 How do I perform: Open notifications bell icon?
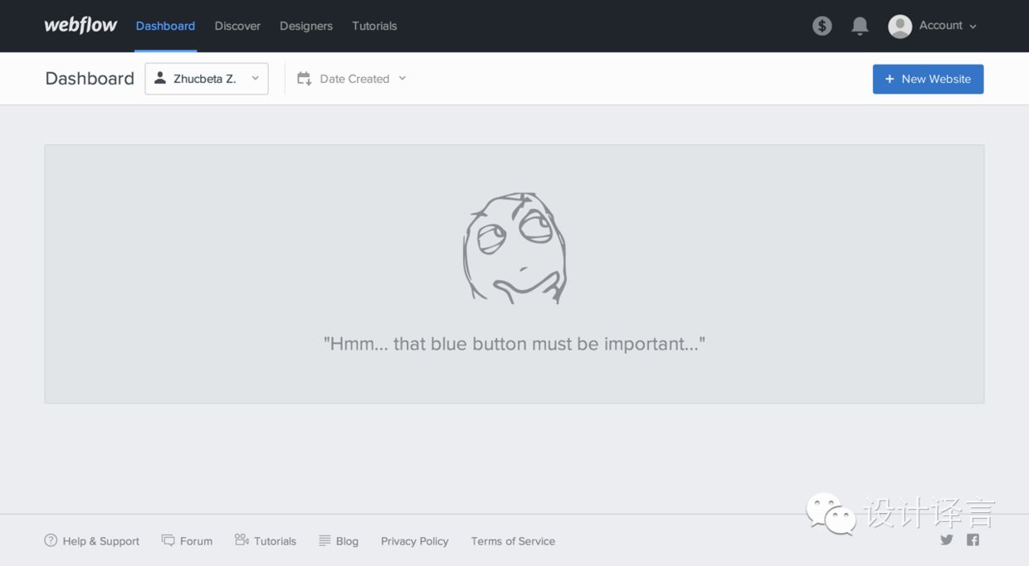pos(860,26)
